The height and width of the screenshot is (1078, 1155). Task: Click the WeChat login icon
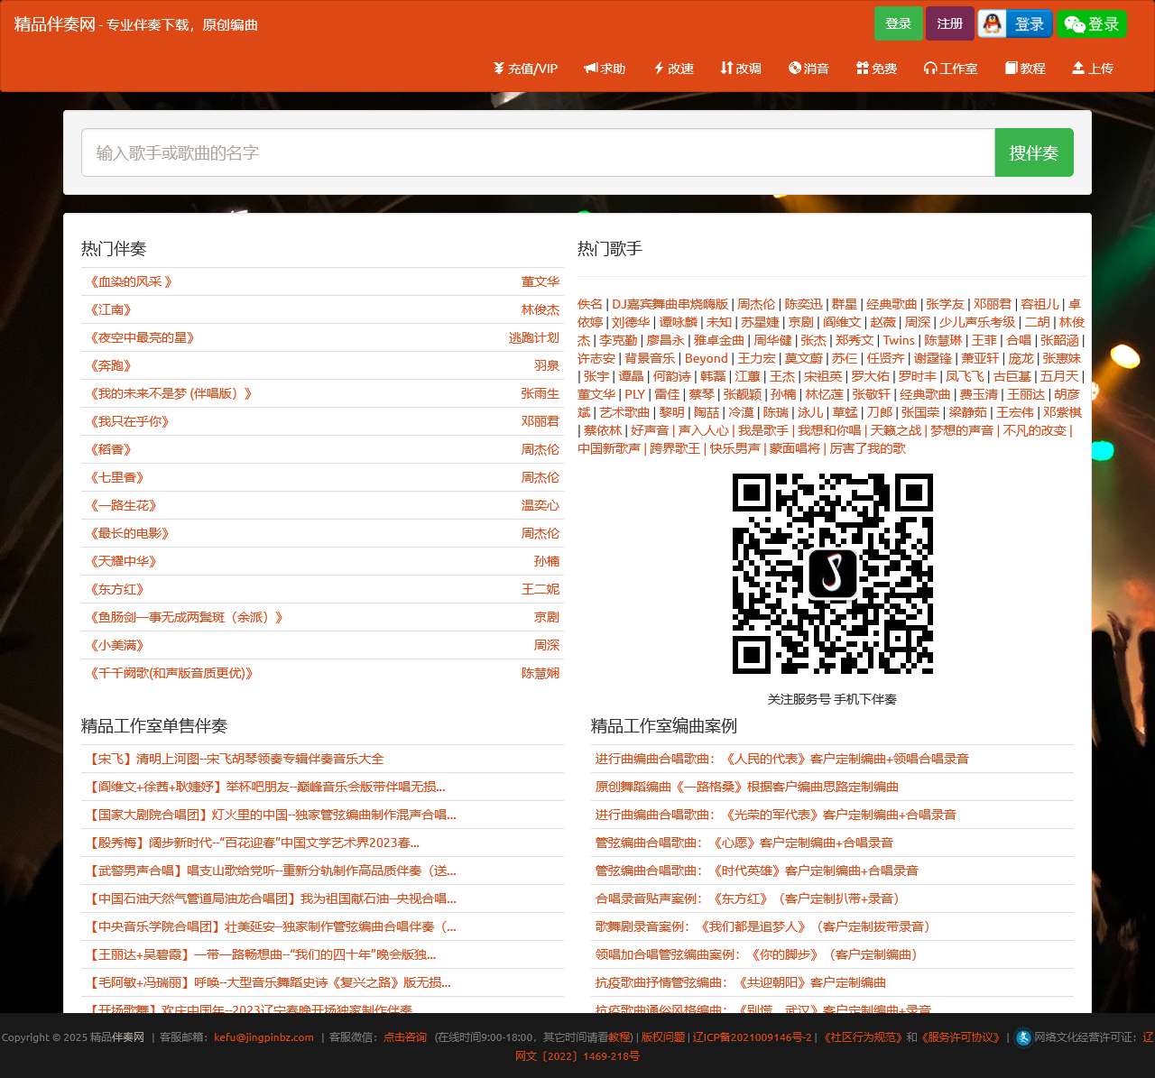[x=1074, y=24]
